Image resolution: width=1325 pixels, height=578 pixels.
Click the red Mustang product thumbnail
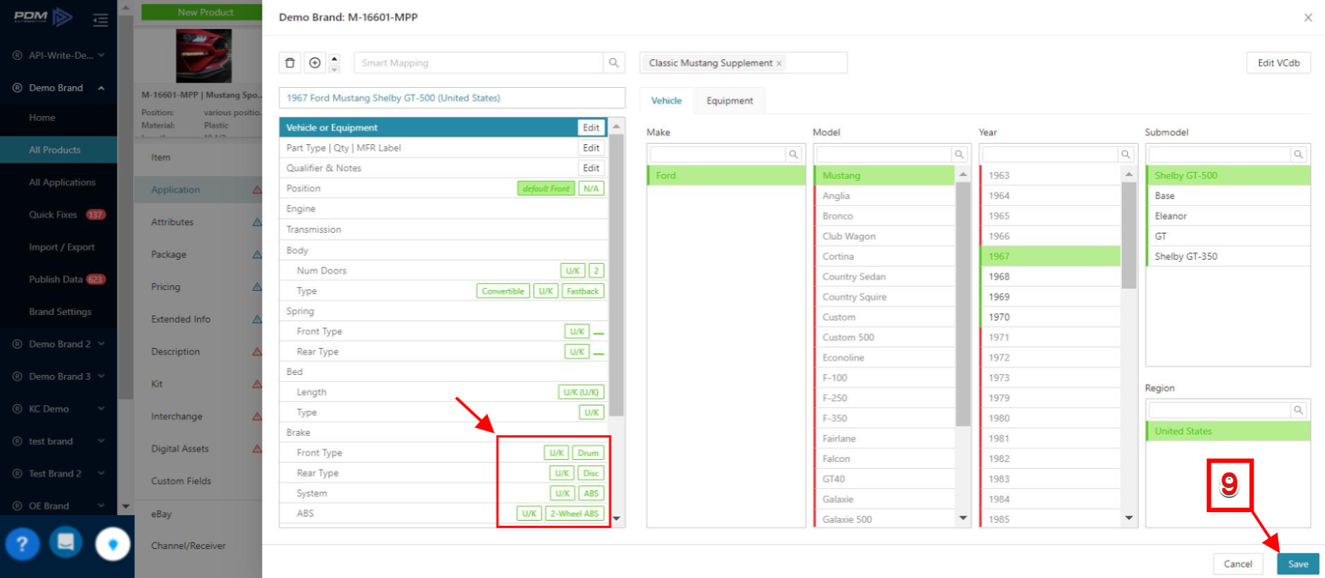[x=204, y=56]
